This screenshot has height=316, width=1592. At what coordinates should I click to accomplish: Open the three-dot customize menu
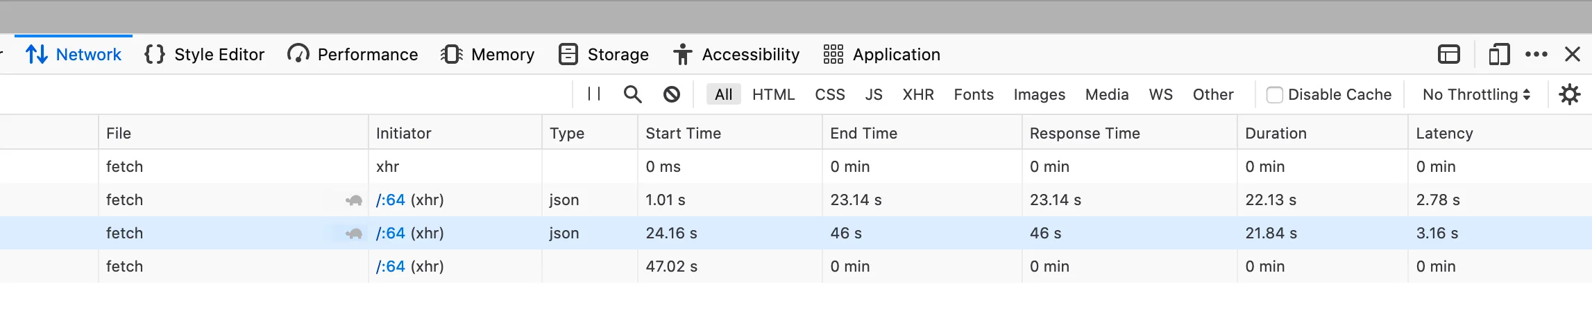coord(1536,54)
